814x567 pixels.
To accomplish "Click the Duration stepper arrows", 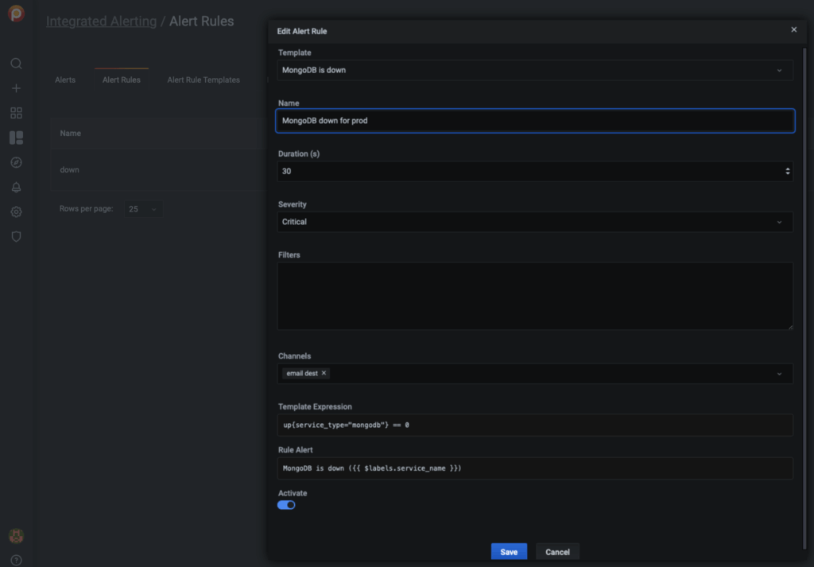I will click(787, 171).
